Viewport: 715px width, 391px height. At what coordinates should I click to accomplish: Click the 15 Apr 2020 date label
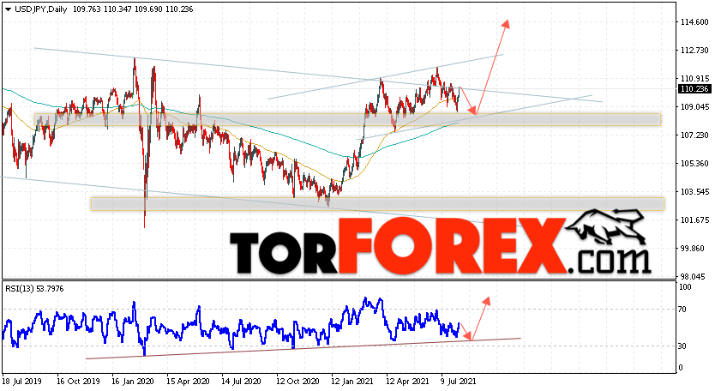188,381
